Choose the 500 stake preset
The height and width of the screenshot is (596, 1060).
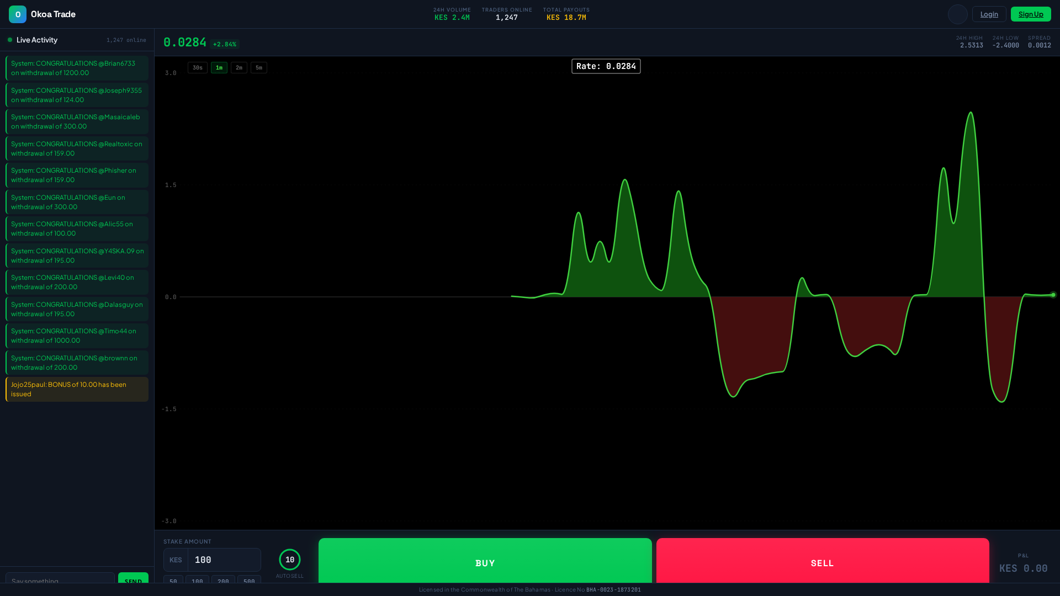click(249, 579)
